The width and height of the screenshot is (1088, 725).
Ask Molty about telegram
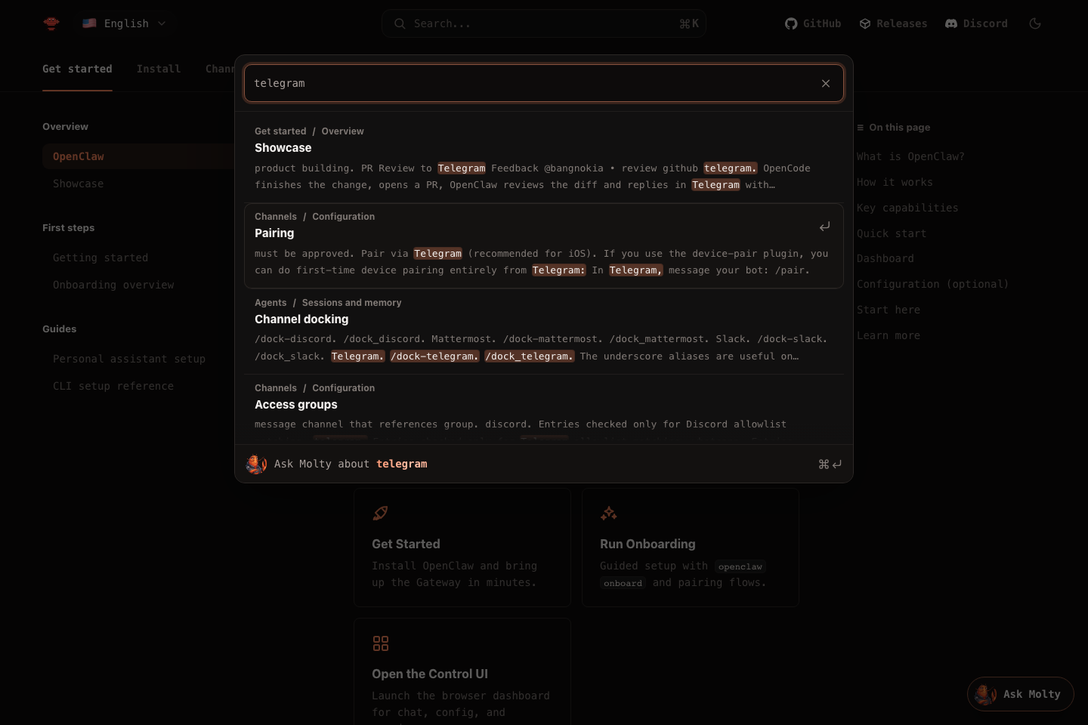pyautogui.click(x=544, y=464)
